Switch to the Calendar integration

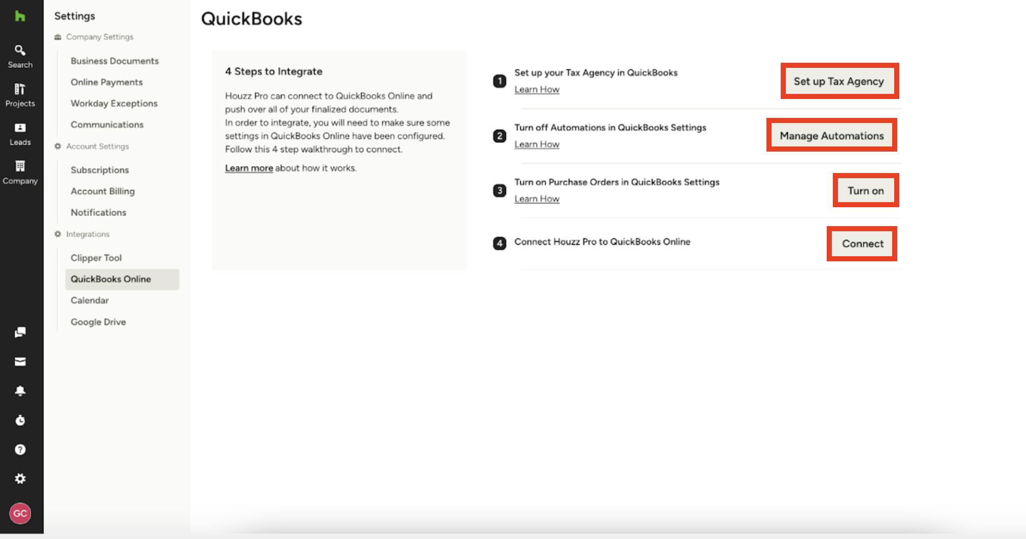pyautogui.click(x=89, y=301)
